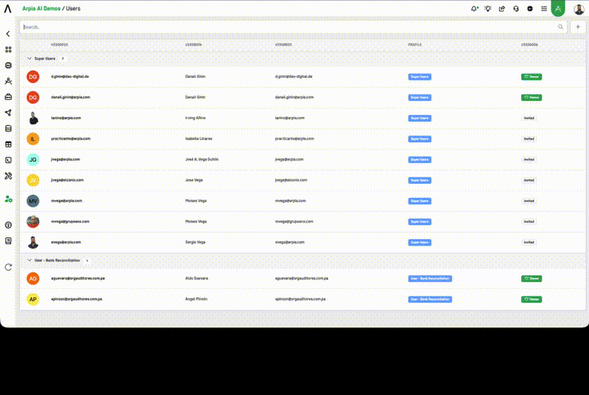The image size is (589, 395).
Task: Select the name Isabella Linares
Action: pyautogui.click(x=199, y=138)
